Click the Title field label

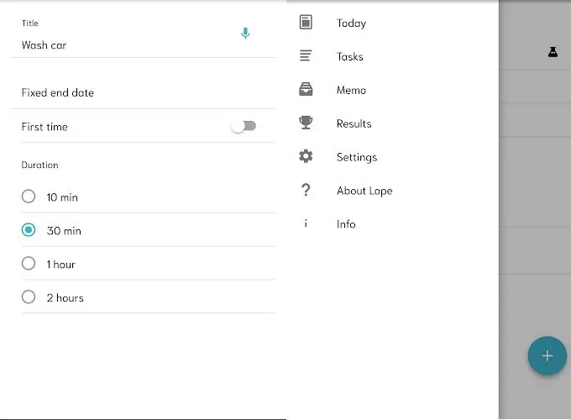(x=30, y=23)
